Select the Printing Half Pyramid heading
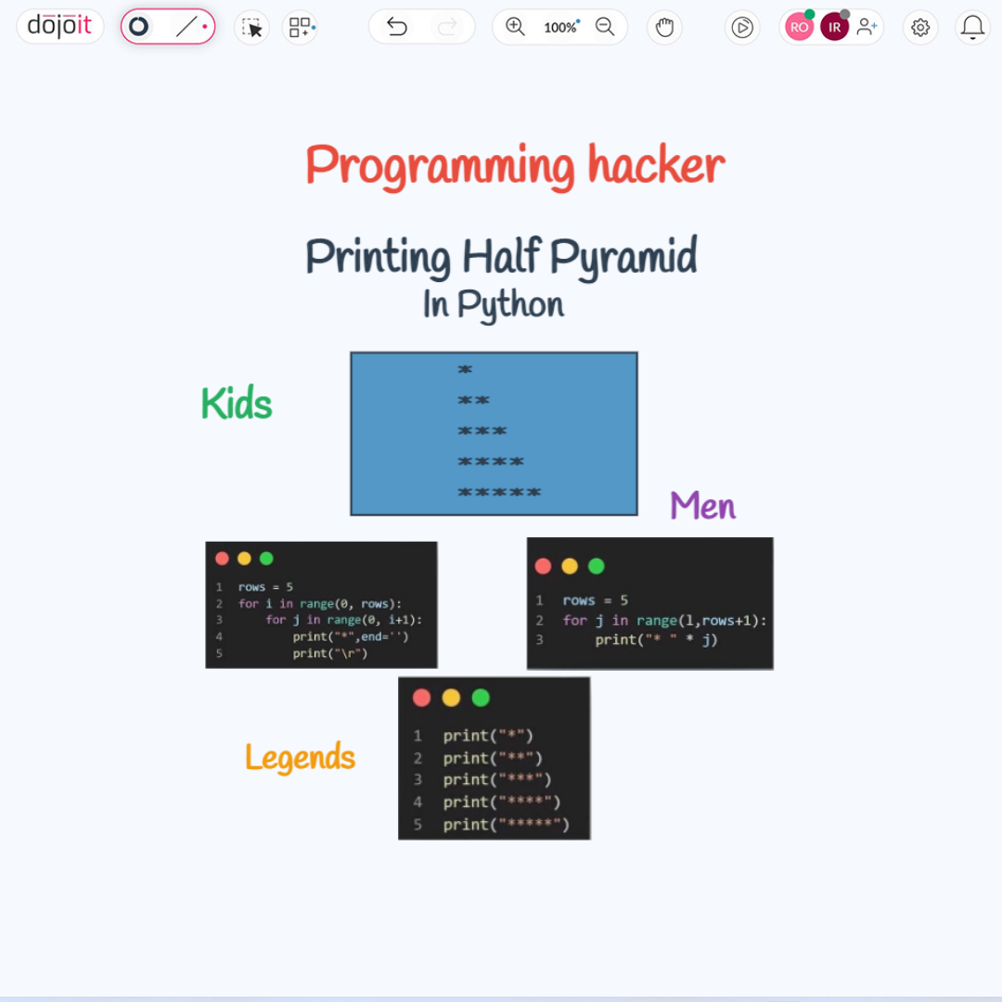This screenshot has width=1002, height=1002. click(501, 257)
